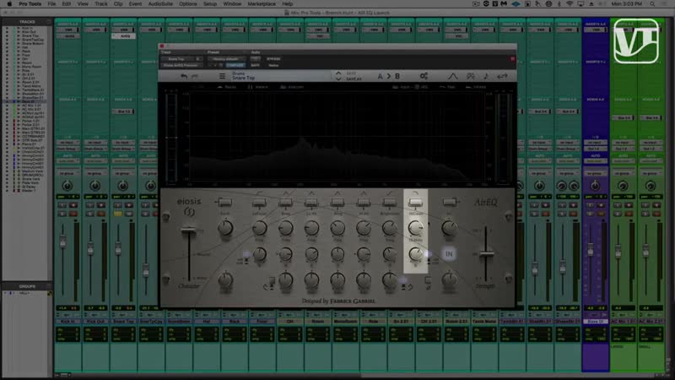The width and height of the screenshot is (675, 380).
Task: Open the Eiosis AirEQ Premium plugin selector
Action: coord(181,66)
